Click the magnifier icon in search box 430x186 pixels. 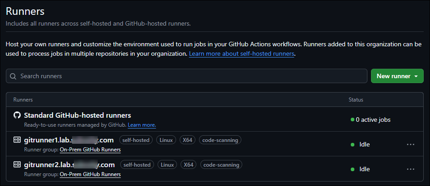click(14, 76)
